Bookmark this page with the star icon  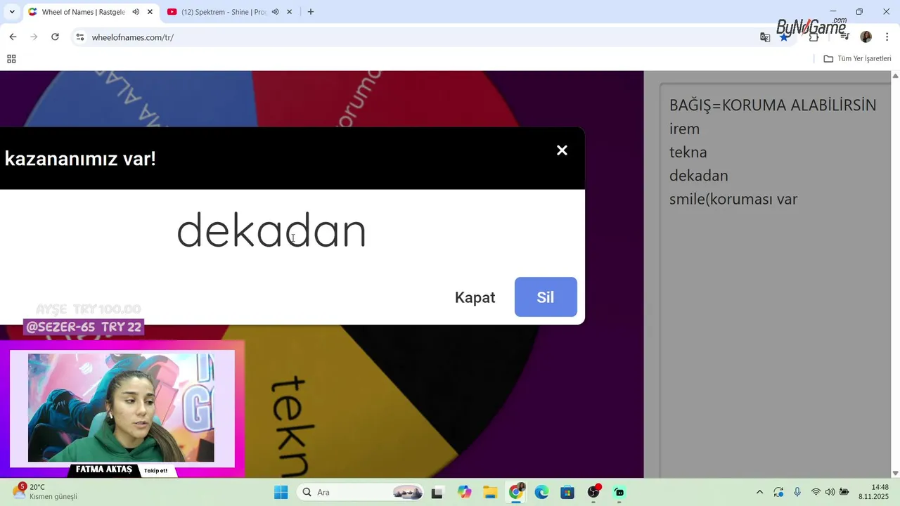click(784, 37)
